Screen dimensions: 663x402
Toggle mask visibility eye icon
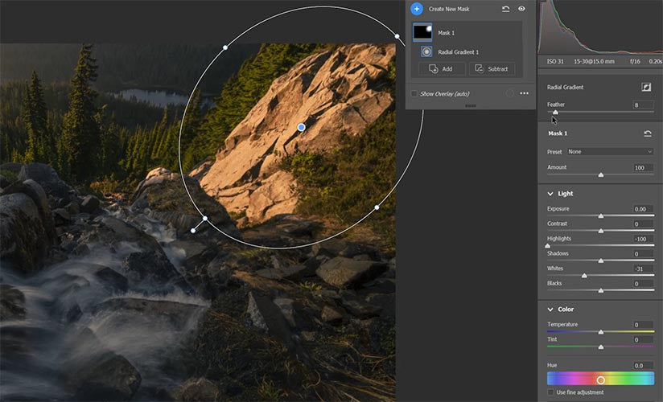pos(521,9)
